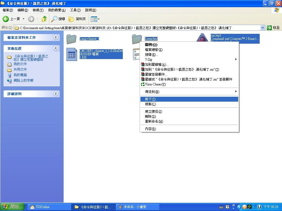Collapse the 其他位置 panel
This screenshot has width=282, height=211.
point(56,48)
